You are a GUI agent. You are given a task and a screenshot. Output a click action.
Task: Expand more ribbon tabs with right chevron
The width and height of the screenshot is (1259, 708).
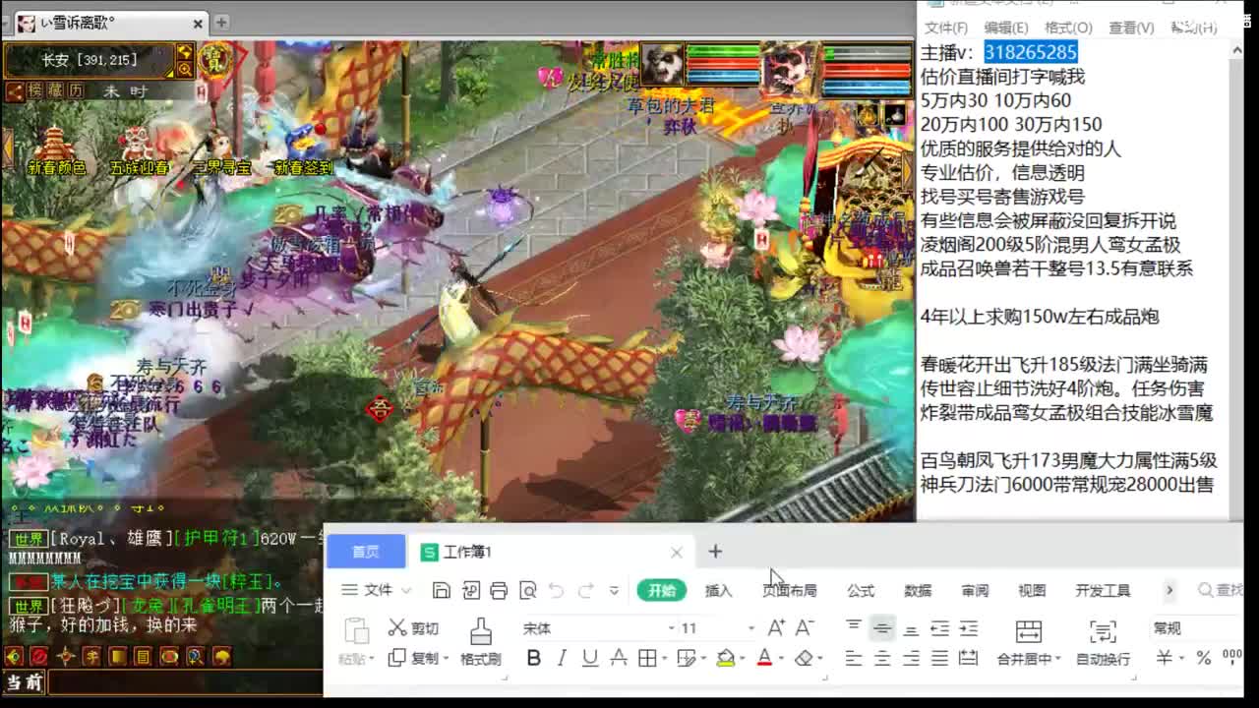pos(1169,590)
